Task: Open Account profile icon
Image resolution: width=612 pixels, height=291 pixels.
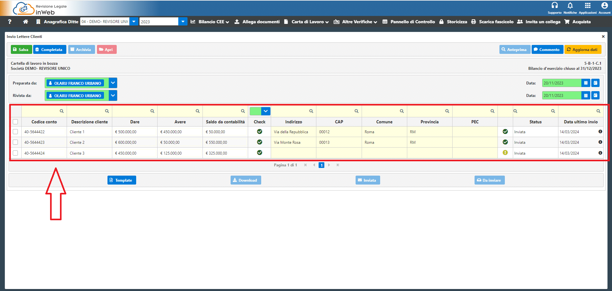Action: 604,5
